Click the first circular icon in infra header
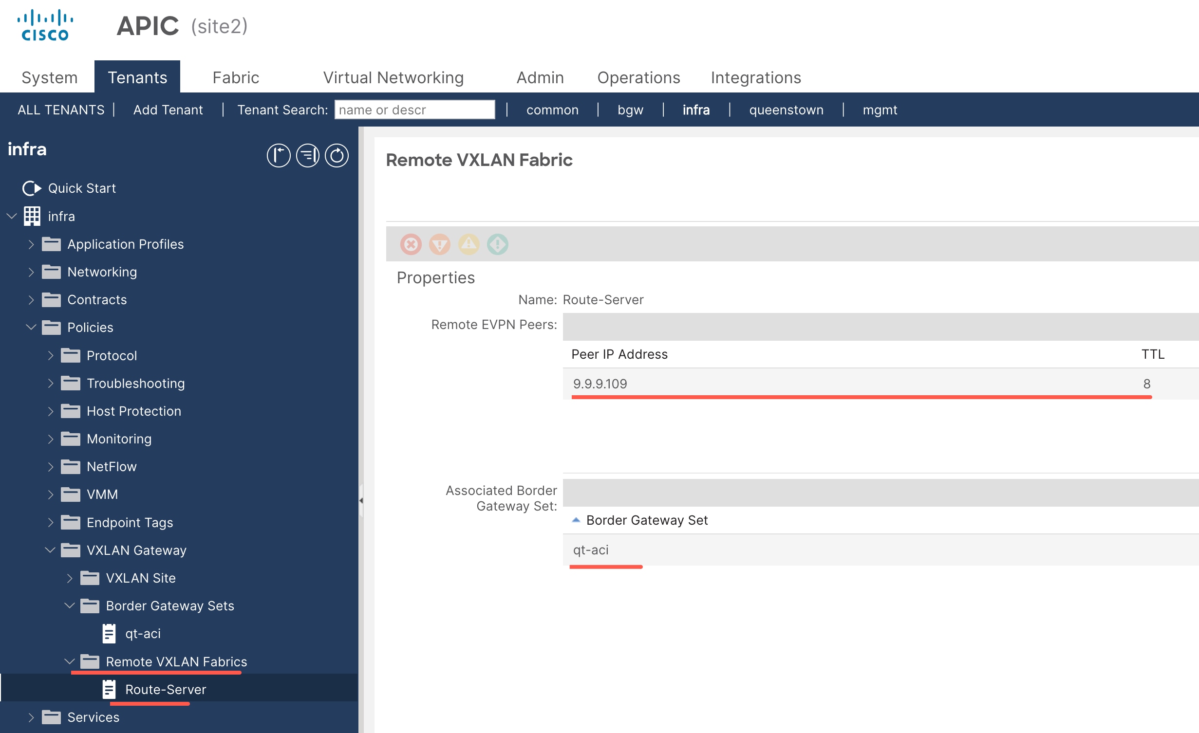 pyautogui.click(x=279, y=156)
